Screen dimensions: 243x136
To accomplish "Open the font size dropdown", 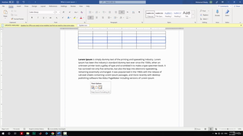I will pos(60,12).
